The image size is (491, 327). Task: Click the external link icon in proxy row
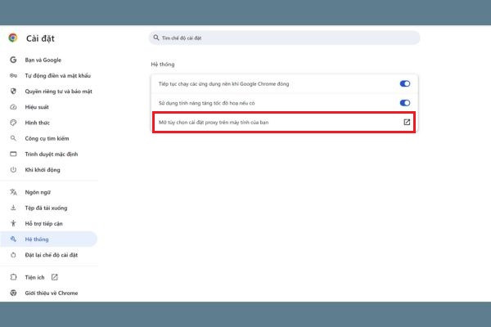point(407,122)
